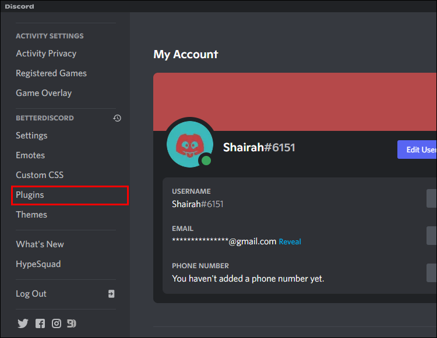Open the Facebook social link icon
Viewport: 437px width, 338px height.
click(x=40, y=323)
